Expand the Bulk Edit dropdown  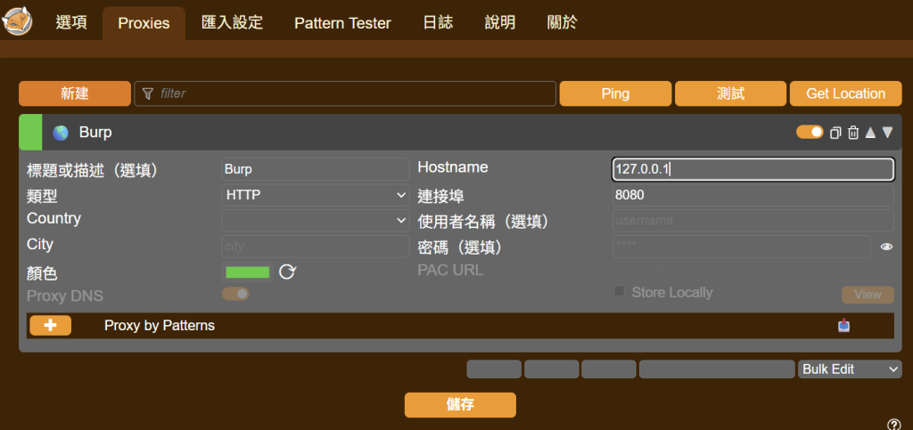coord(850,369)
